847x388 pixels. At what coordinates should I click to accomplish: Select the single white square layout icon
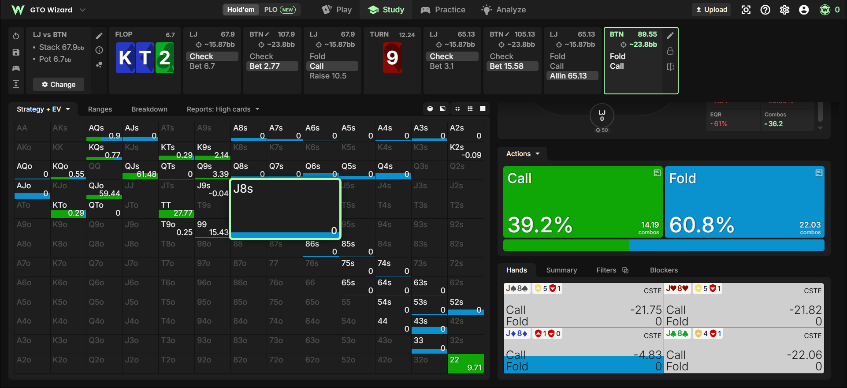(483, 109)
